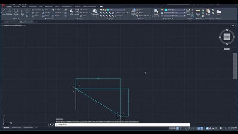Click the Desplazar (move) tool

(36, 10)
